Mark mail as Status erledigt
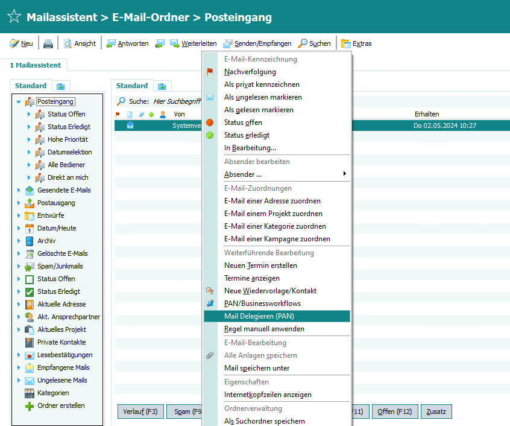 pyautogui.click(x=247, y=135)
